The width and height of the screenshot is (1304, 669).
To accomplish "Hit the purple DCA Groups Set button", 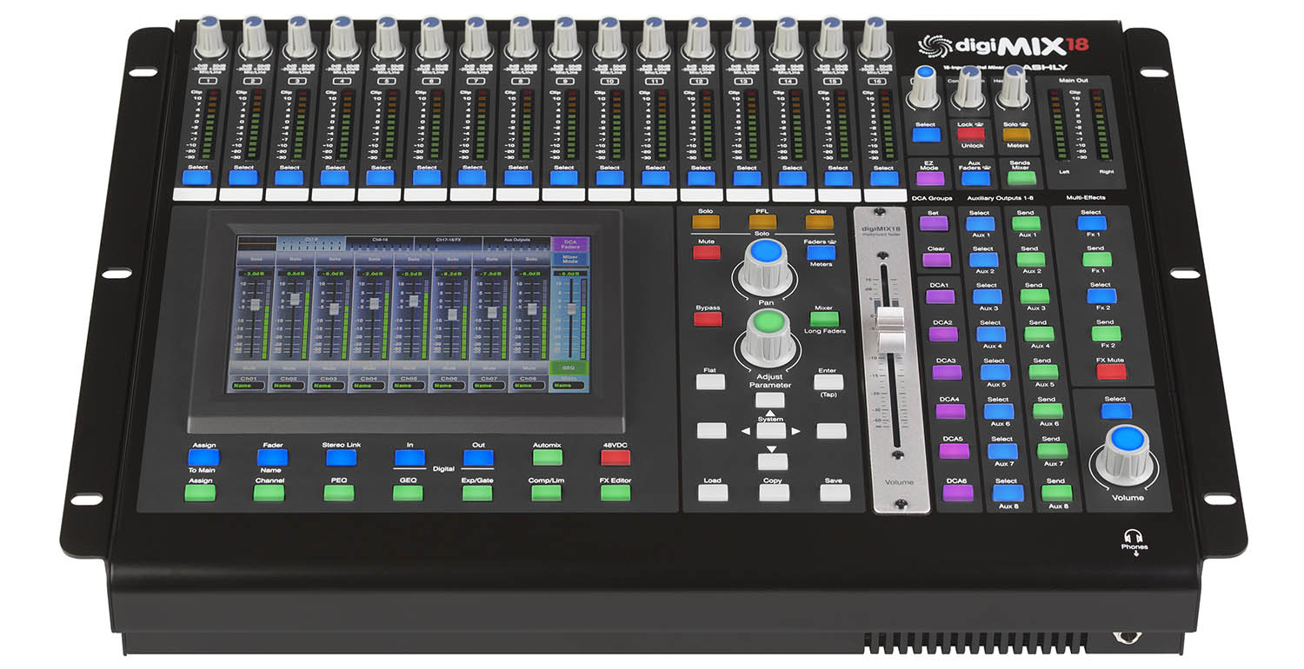I will pos(935,223).
